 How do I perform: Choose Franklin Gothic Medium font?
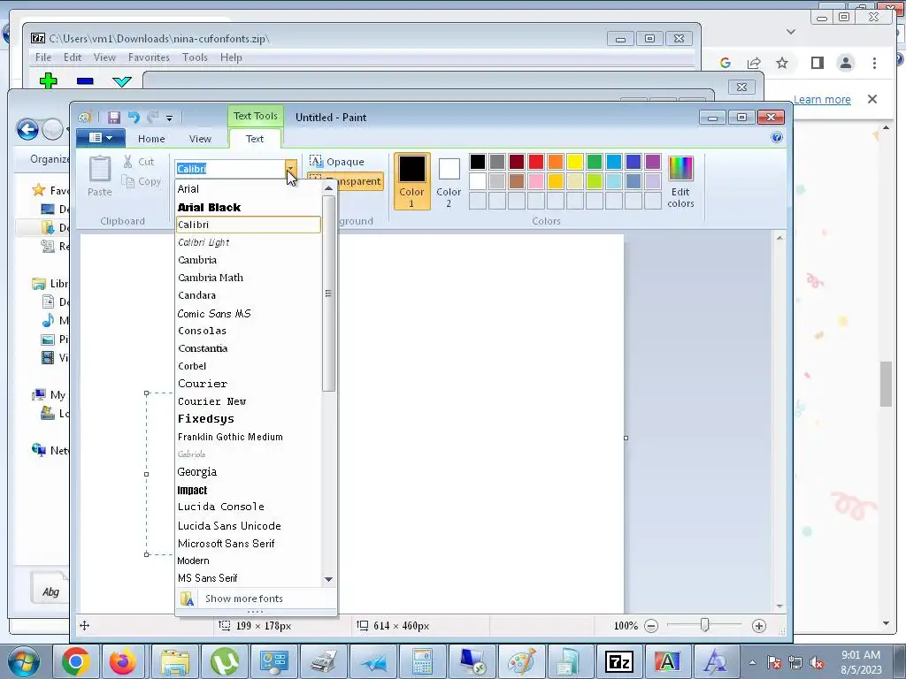249,437
